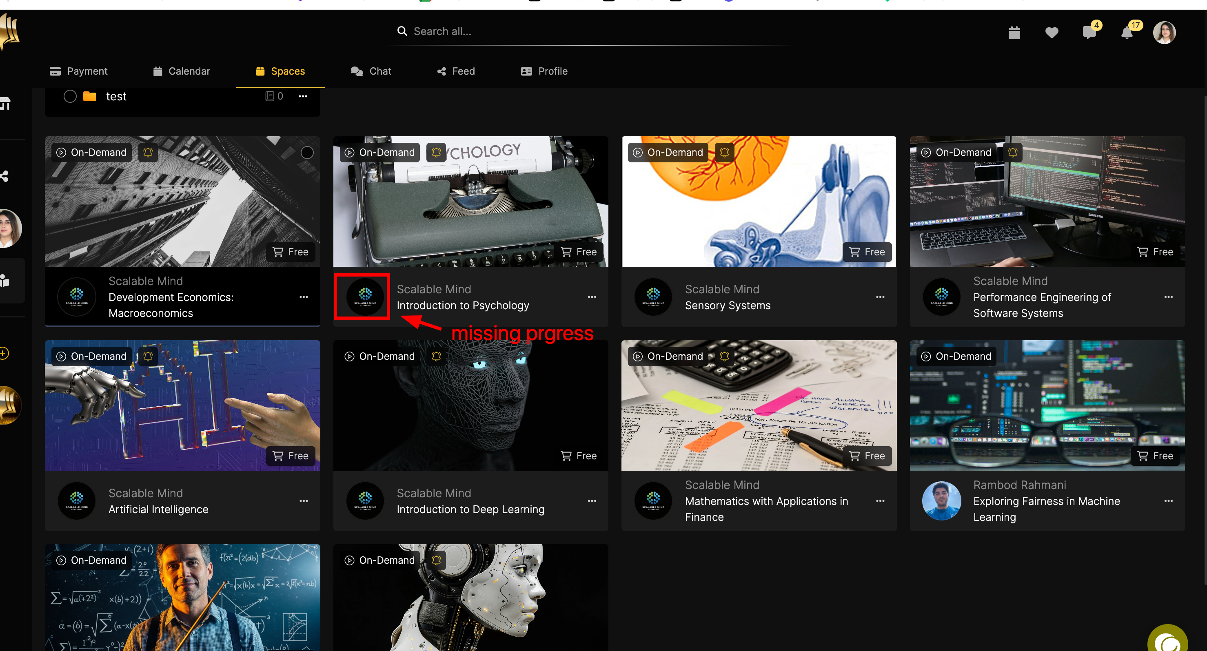Open the calendar icon in the top bar
Screen dimensions: 1207x651
[1014, 32]
